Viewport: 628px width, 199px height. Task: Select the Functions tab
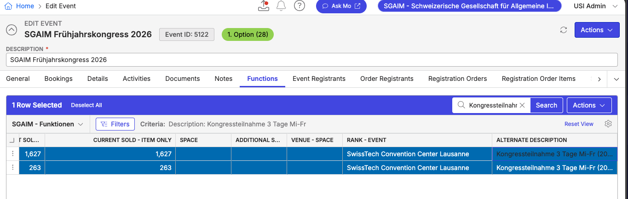263,79
